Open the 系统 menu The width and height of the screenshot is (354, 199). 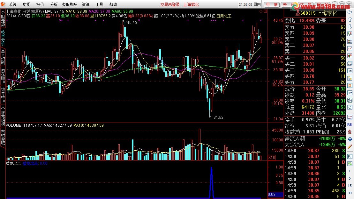coord(13,4)
